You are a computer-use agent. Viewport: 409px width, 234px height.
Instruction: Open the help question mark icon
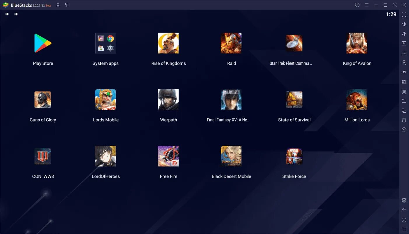point(357,5)
